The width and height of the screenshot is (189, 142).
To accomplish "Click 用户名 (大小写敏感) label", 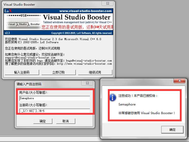I will (x=34, y=93).
